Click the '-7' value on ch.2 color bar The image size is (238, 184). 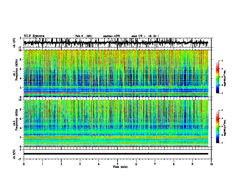(x=221, y=143)
